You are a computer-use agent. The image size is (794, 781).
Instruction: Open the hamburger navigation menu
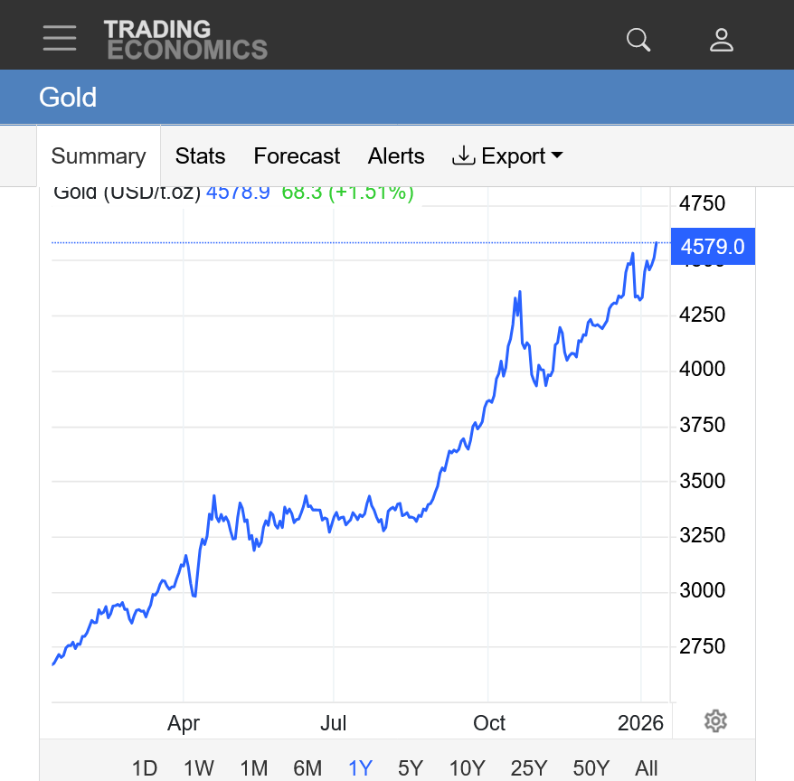pyautogui.click(x=60, y=38)
